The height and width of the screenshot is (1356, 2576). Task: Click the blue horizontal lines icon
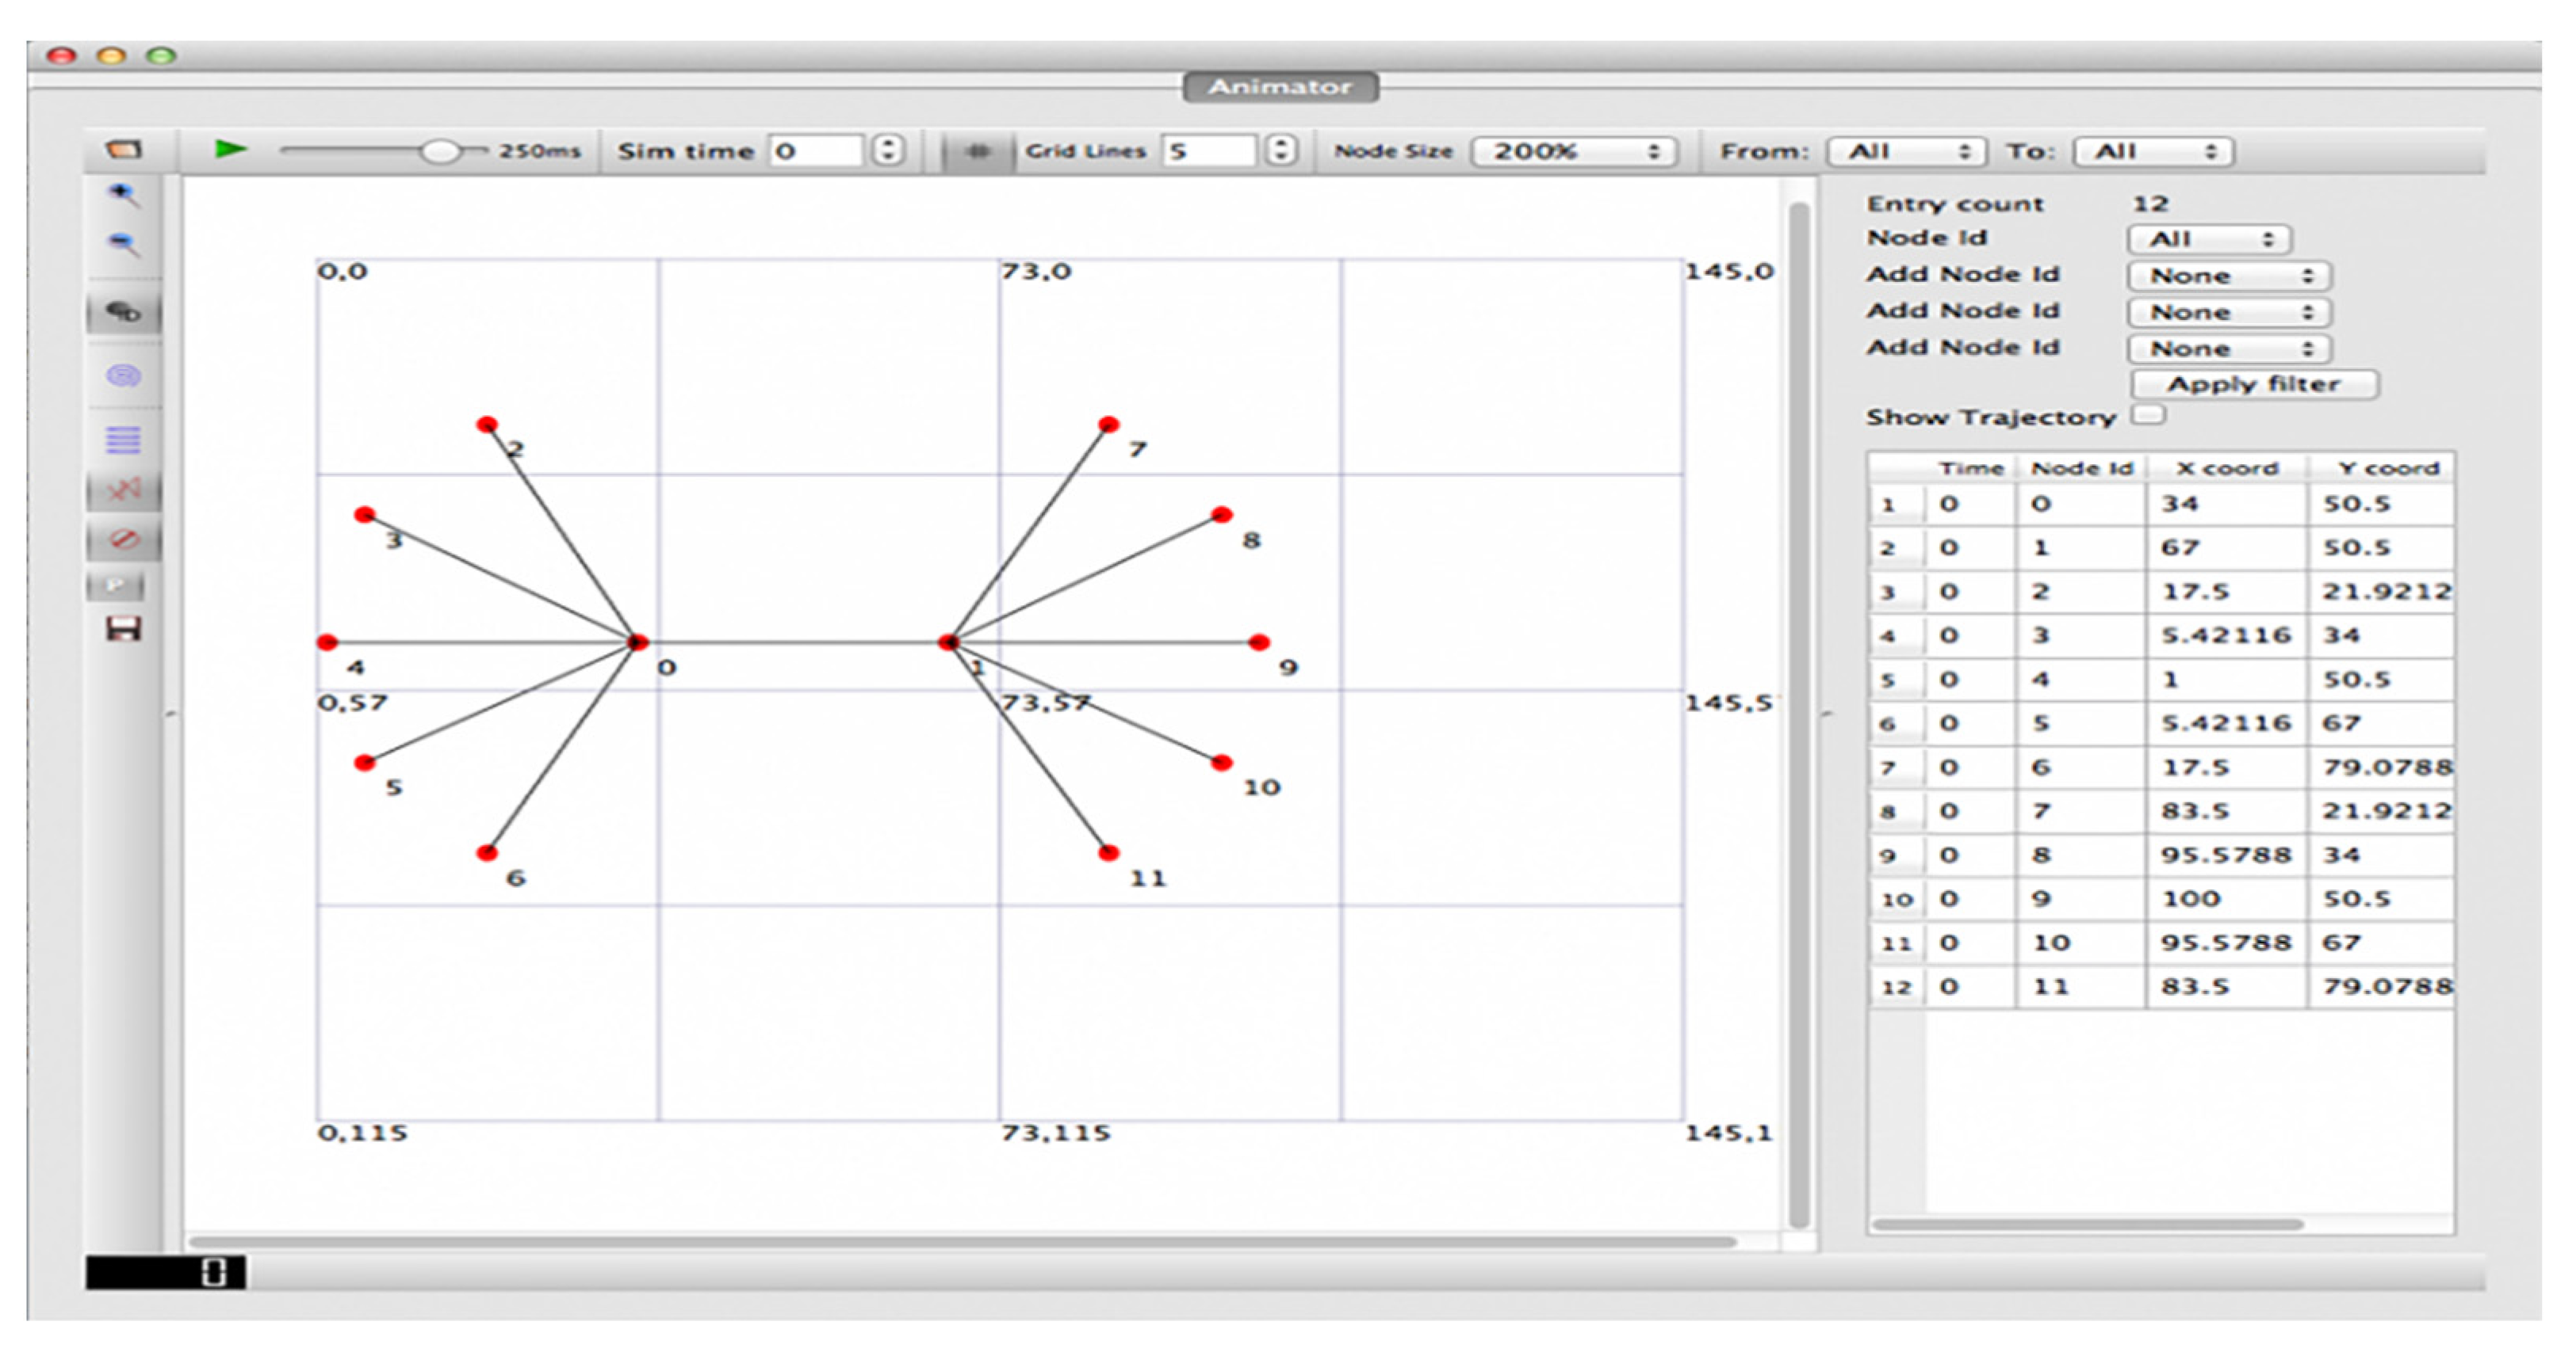[x=123, y=440]
